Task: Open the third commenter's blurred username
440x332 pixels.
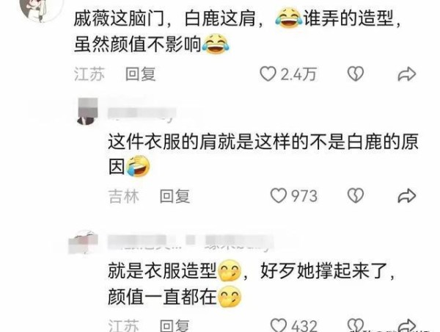Action: 190,242
